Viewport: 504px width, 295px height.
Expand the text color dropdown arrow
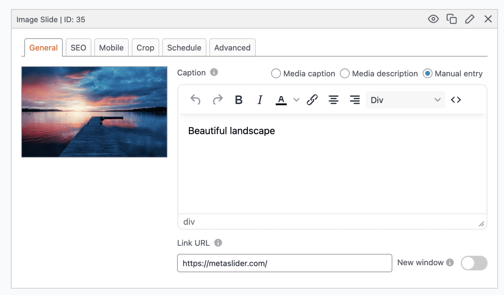296,100
